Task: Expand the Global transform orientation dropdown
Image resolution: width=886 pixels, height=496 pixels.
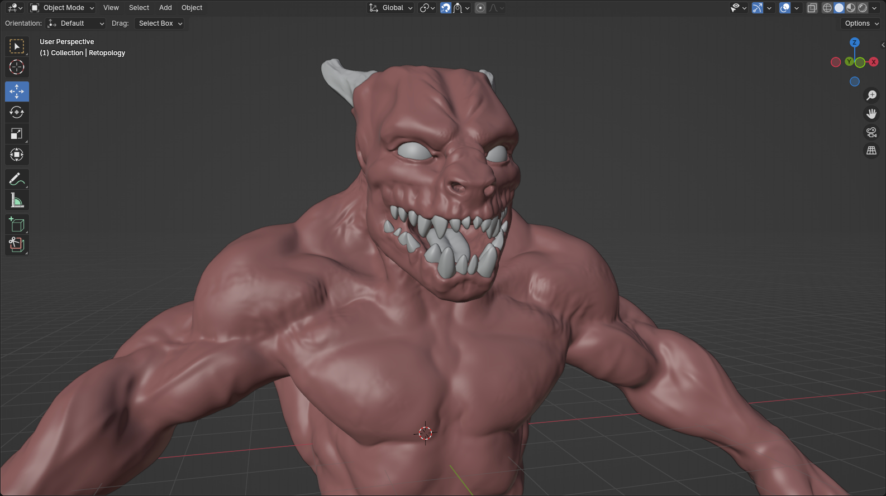Action: pyautogui.click(x=391, y=8)
